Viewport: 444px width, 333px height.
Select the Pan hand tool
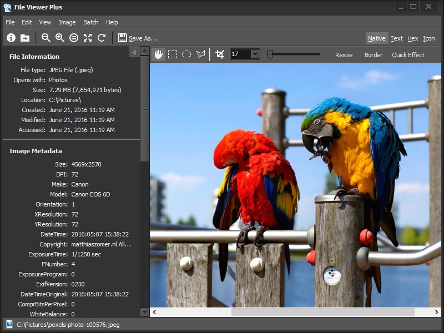pyautogui.click(x=159, y=54)
